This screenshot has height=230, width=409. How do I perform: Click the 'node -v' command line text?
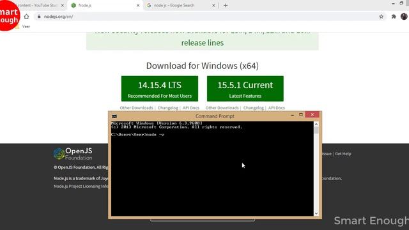pyautogui.click(x=155, y=135)
